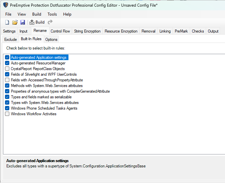Select 'CrystalReport ReportClass Objects' row text

tap(38, 69)
